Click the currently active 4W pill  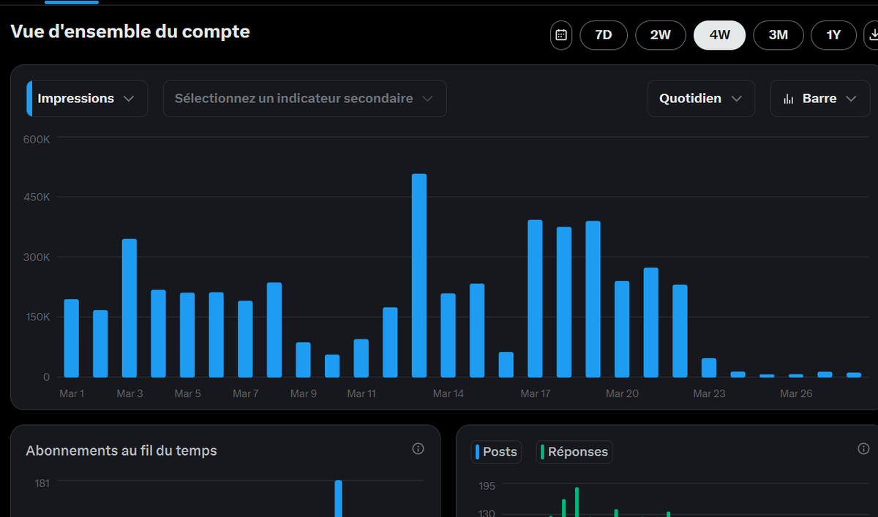(719, 34)
